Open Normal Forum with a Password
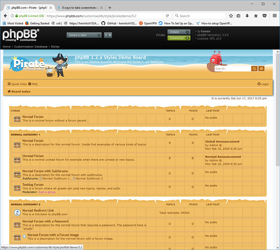The image size is (280, 250). 45,221
